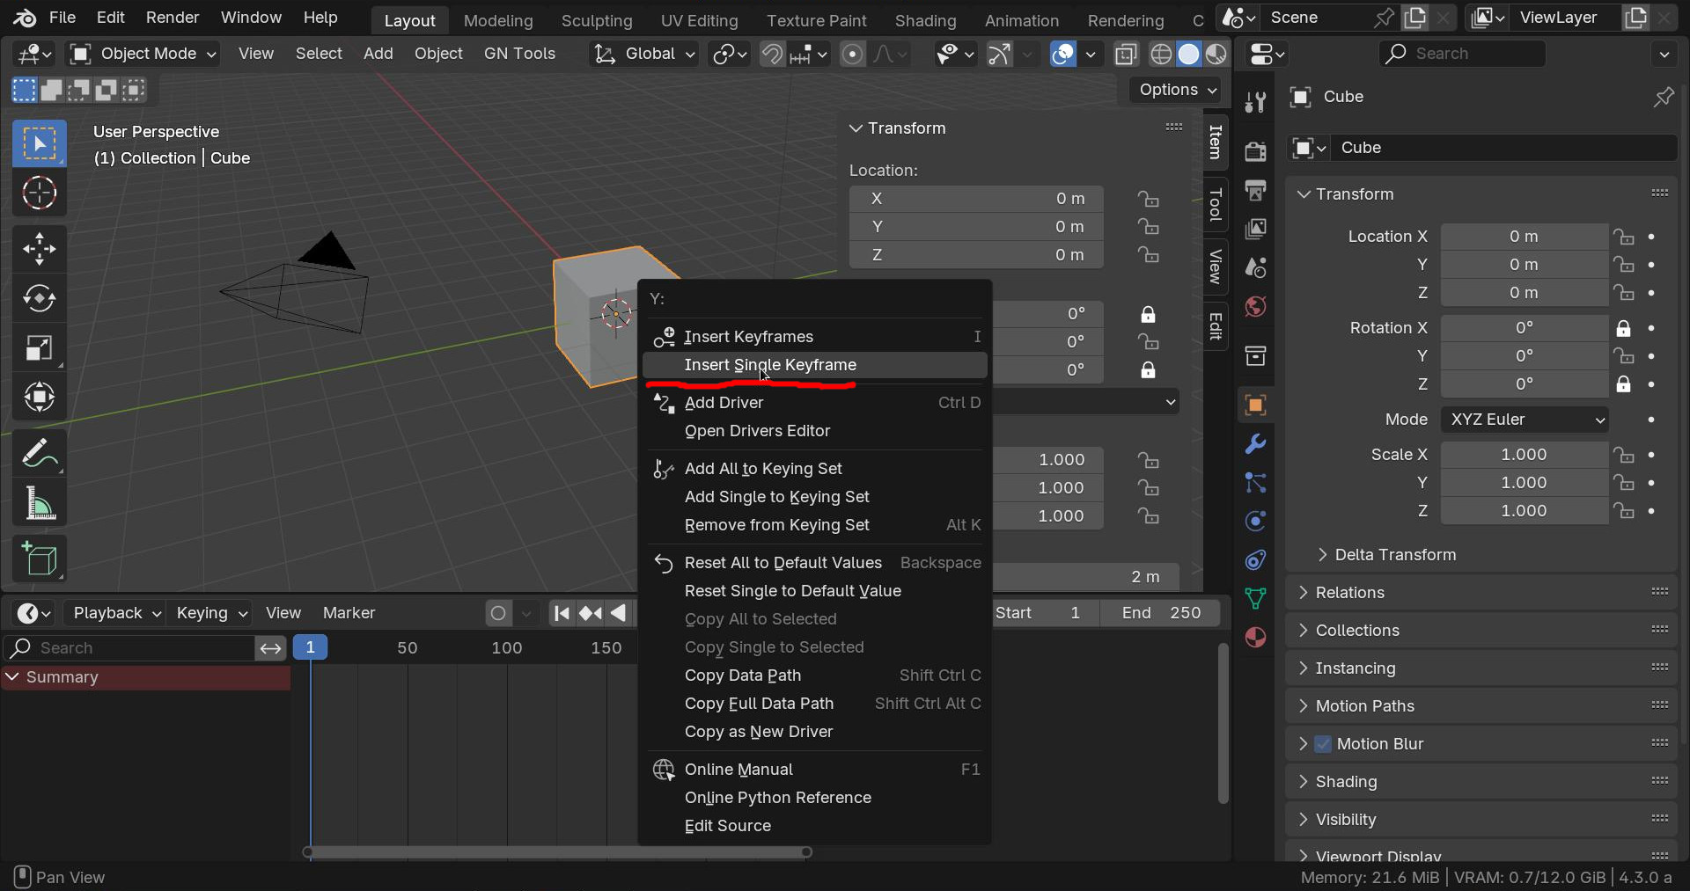Screen dimensions: 1690x891
Task: Toggle lock on Location X in sidebar
Action: [1148, 199]
